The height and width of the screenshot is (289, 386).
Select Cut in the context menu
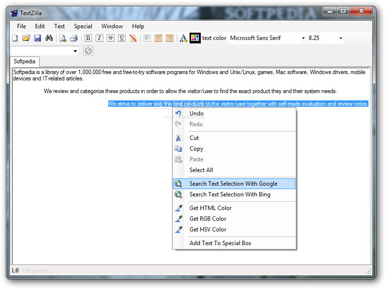[234, 138]
